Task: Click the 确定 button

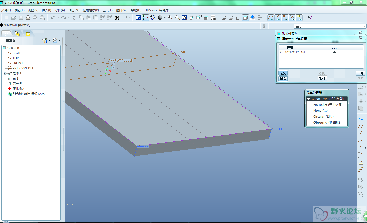Action: (283, 79)
